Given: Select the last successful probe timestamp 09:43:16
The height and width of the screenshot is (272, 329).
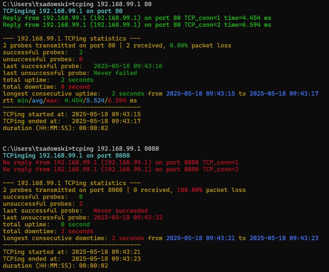Looking at the screenshot, I should pos(128,66).
